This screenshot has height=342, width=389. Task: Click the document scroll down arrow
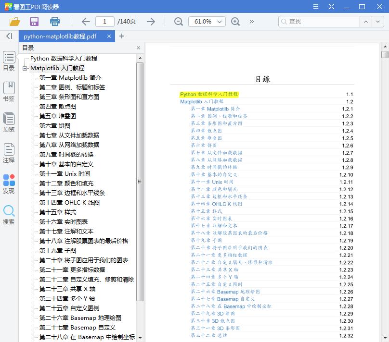pyautogui.click(x=385, y=338)
